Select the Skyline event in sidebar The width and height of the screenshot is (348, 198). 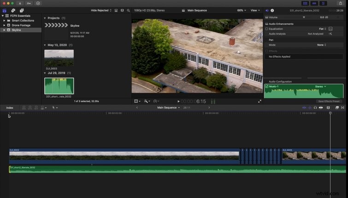tap(21, 30)
